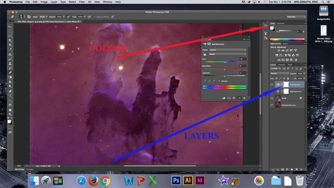Screen dimensions: 334x188
Task: Open Photoshop from the Dock
Action: click(x=176, y=180)
